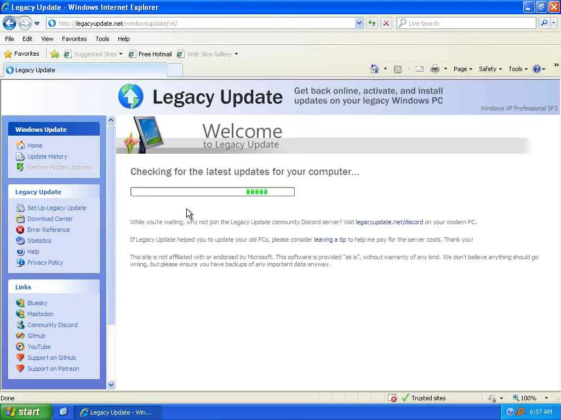
Task: Open the File menu
Action: (9, 39)
